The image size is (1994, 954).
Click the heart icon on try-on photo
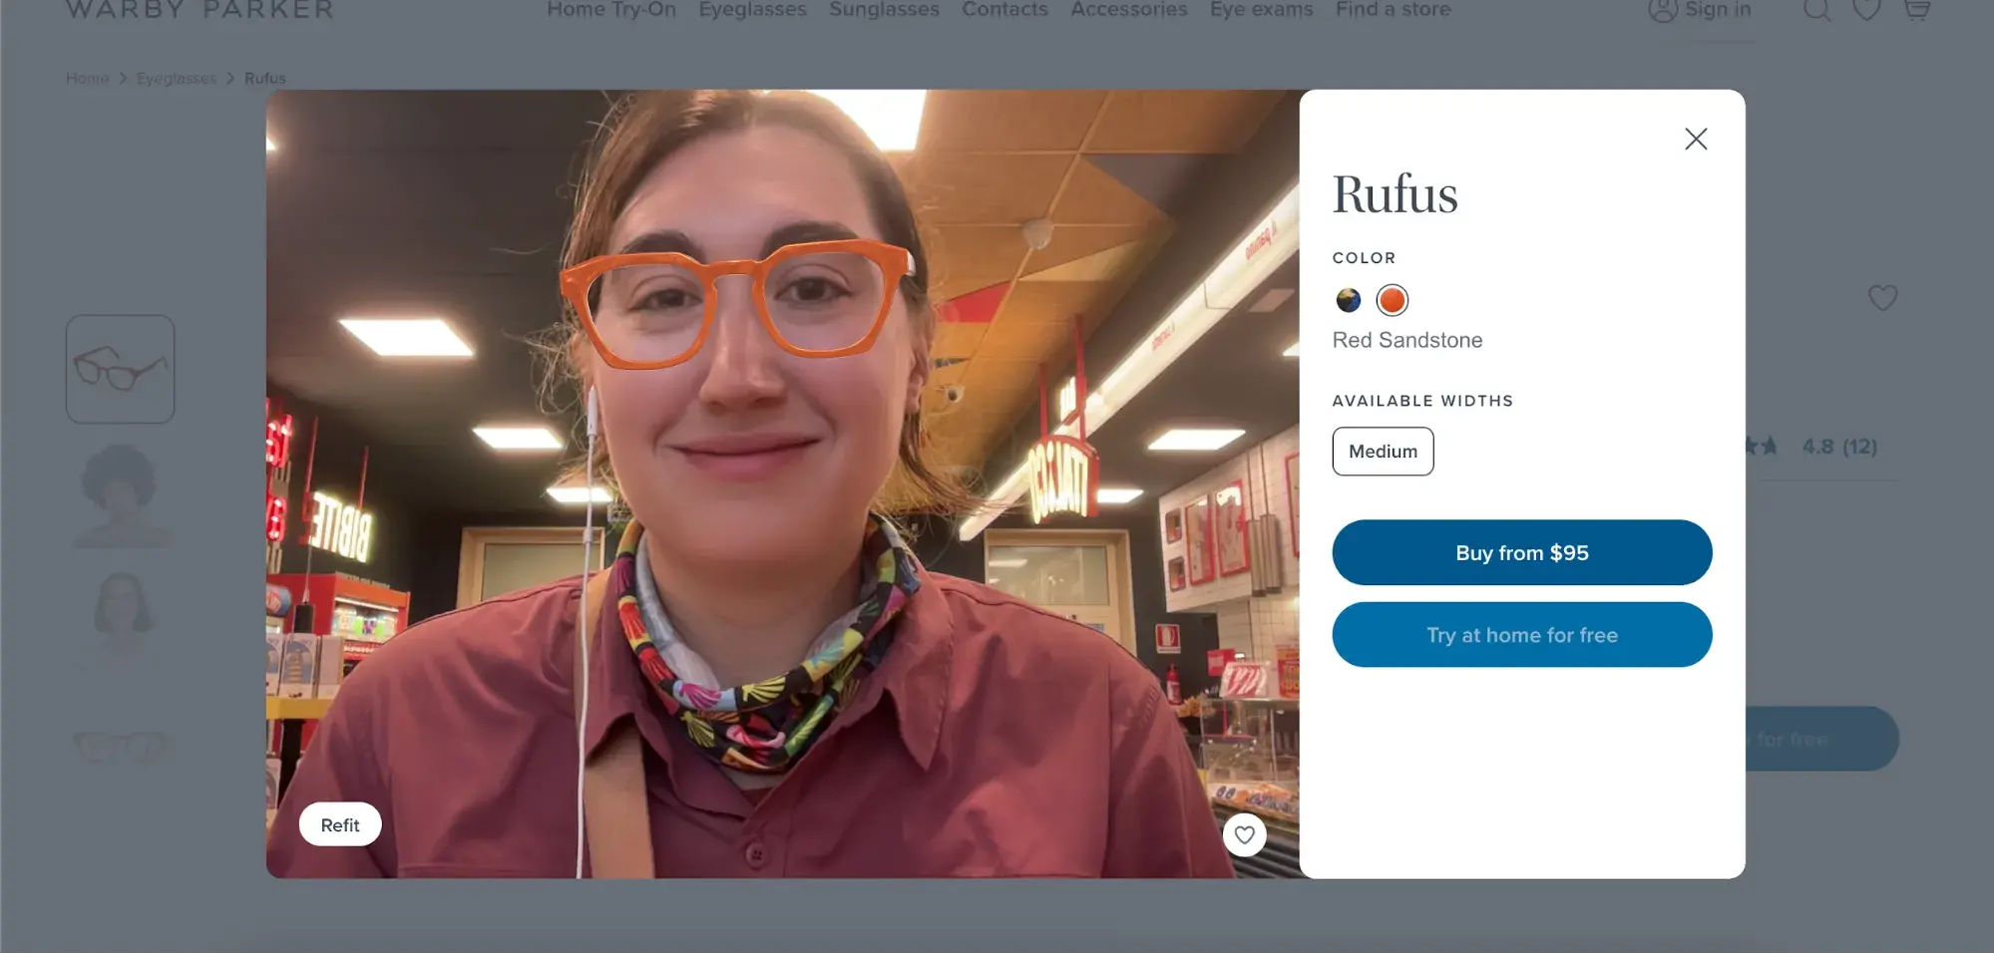tap(1244, 834)
